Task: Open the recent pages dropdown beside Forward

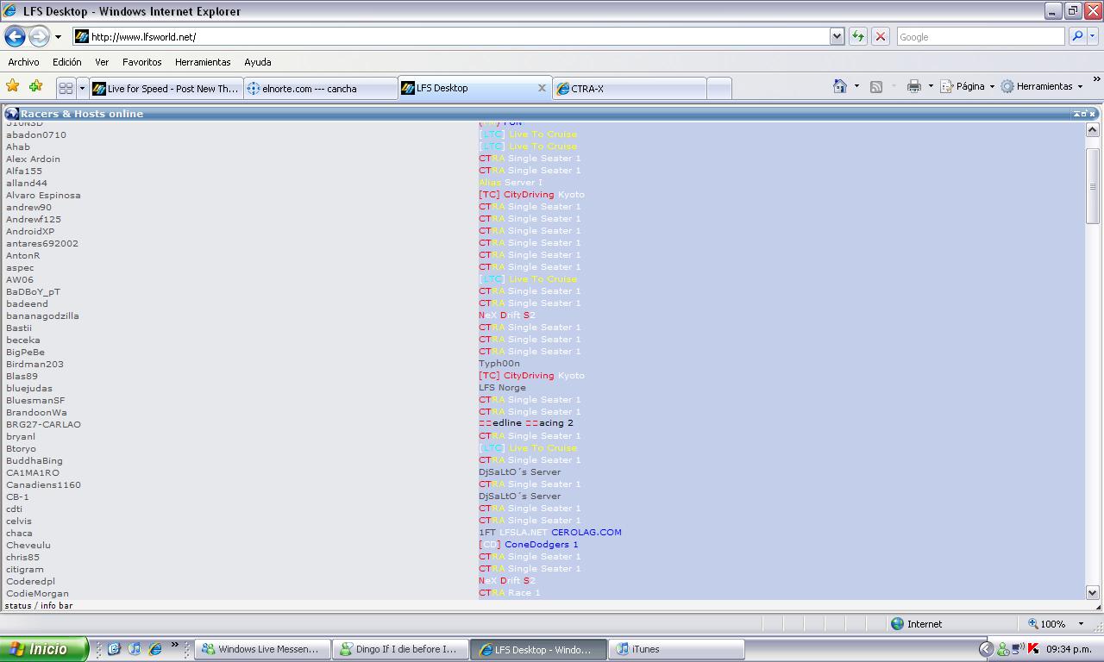Action: point(58,37)
